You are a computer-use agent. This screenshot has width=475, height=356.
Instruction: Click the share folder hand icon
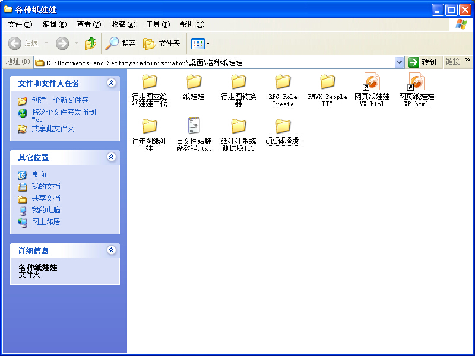[22, 129]
